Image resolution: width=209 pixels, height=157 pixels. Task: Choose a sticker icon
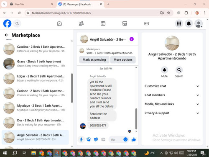point(96,139)
